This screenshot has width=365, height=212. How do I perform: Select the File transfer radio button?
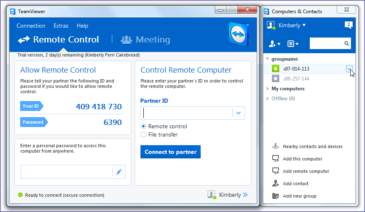(x=143, y=134)
